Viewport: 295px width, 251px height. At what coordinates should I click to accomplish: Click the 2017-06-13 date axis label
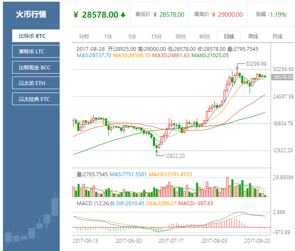click(x=85, y=240)
